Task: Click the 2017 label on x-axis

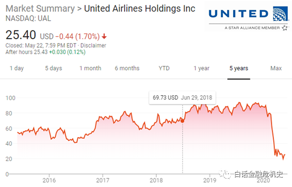Action: click(x=102, y=180)
